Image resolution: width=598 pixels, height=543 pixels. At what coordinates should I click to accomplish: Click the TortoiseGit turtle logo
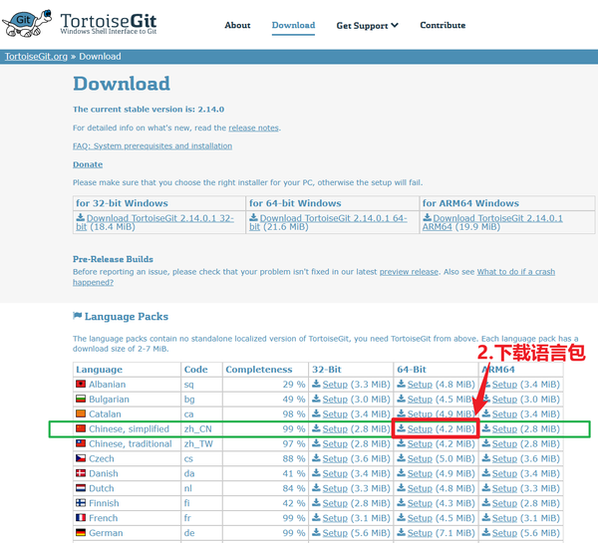(x=27, y=24)
